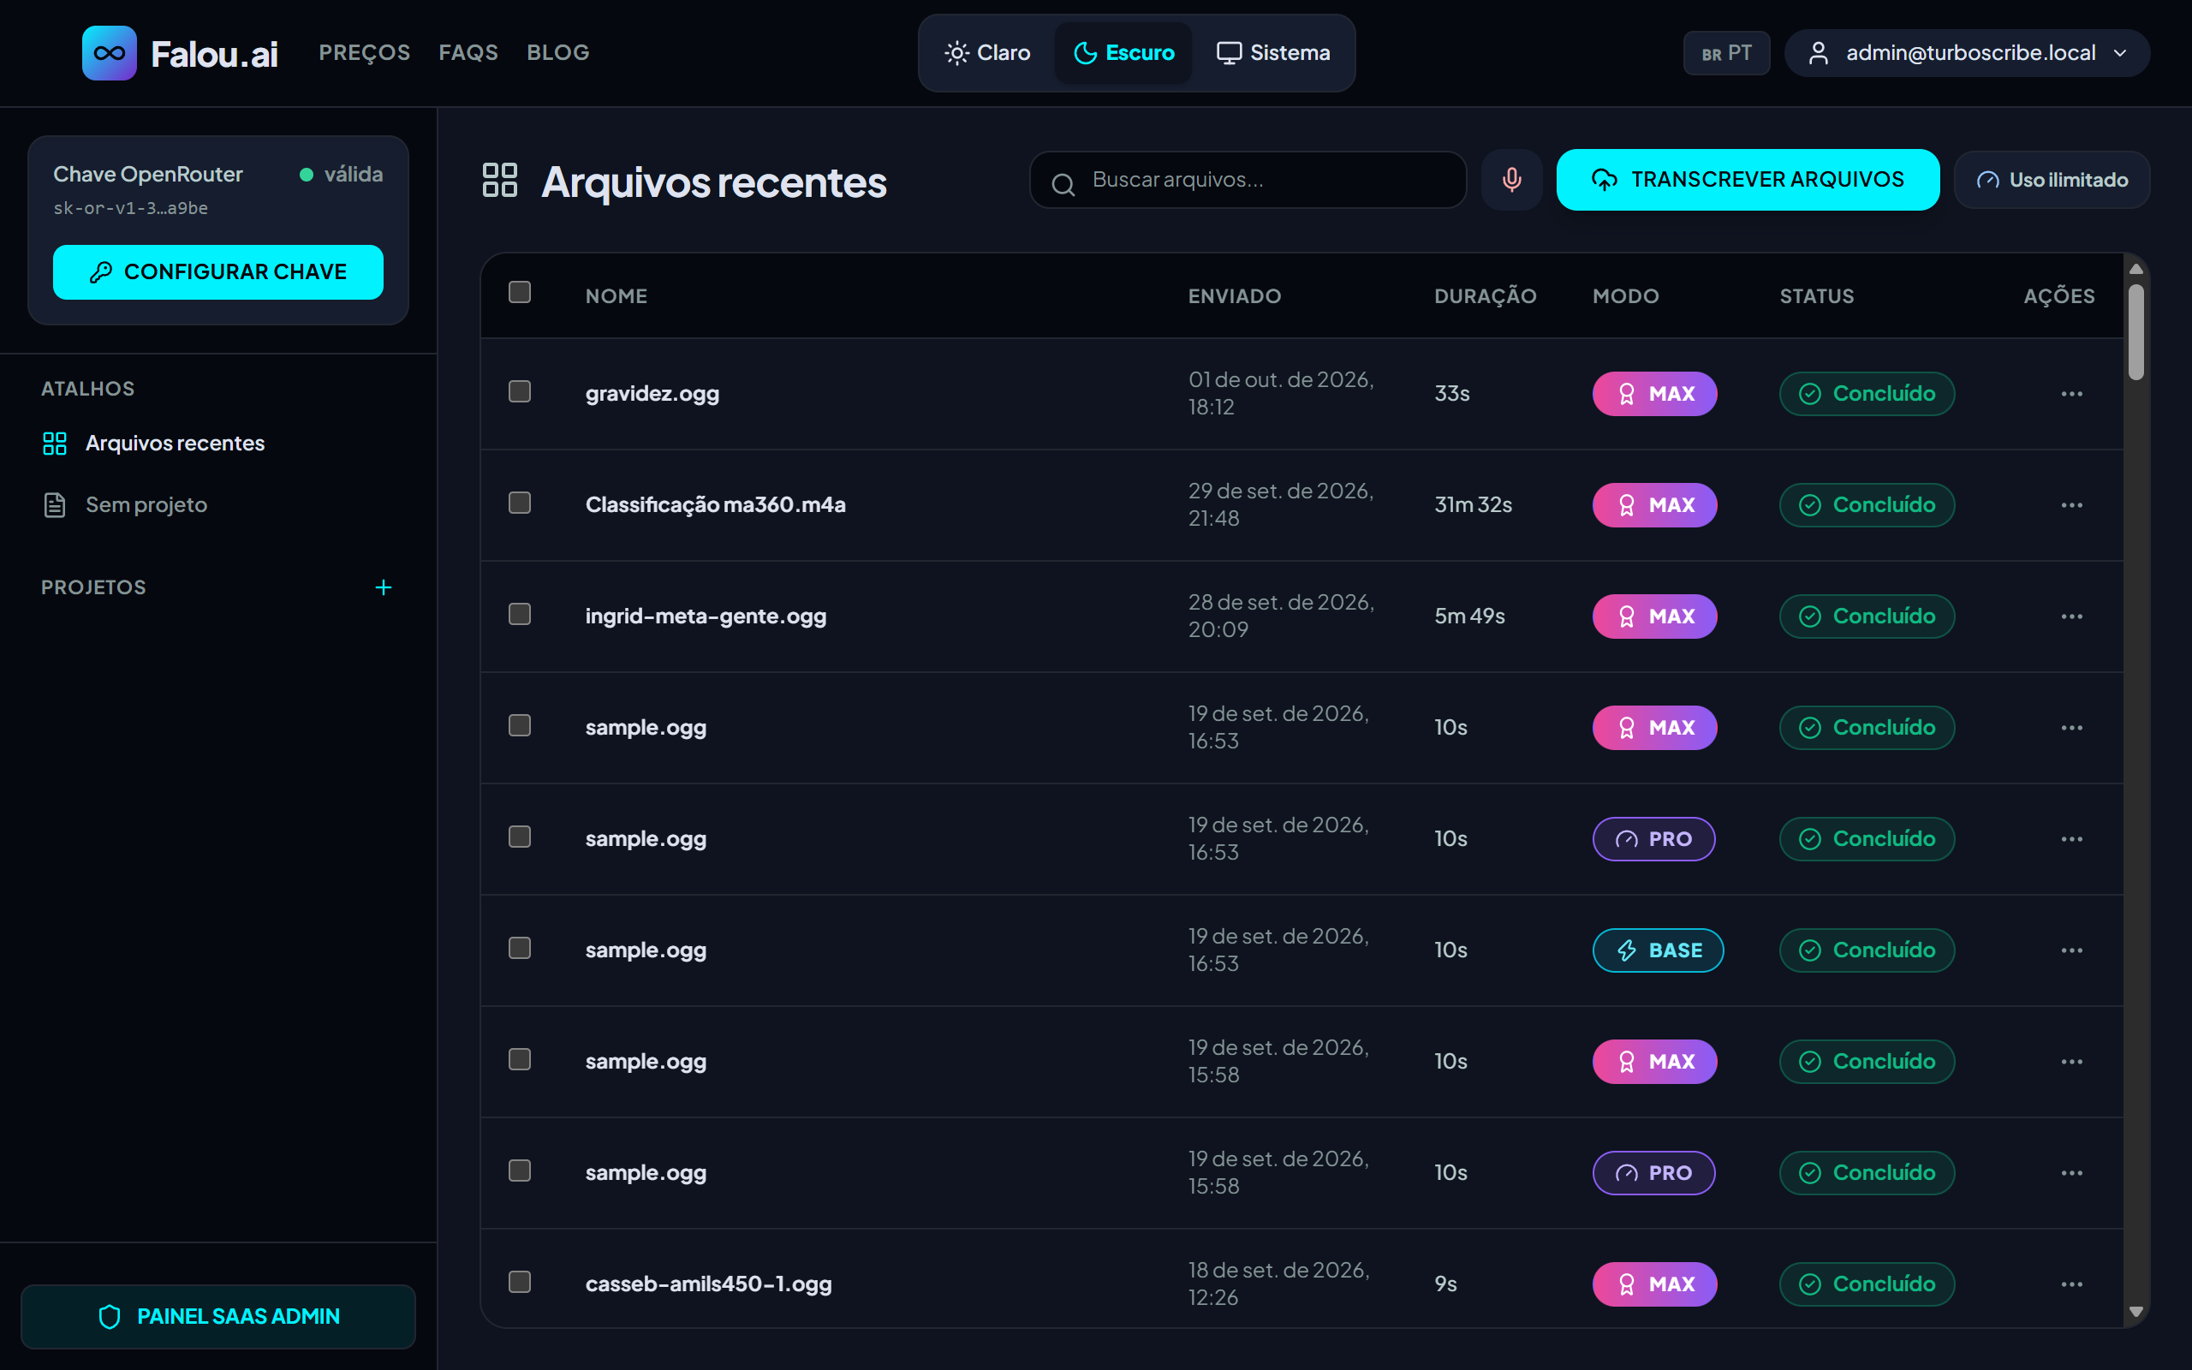Click user avatar icon in account menu
The width and height of the screenshot is (2192, 1370).
point(1818,52)
